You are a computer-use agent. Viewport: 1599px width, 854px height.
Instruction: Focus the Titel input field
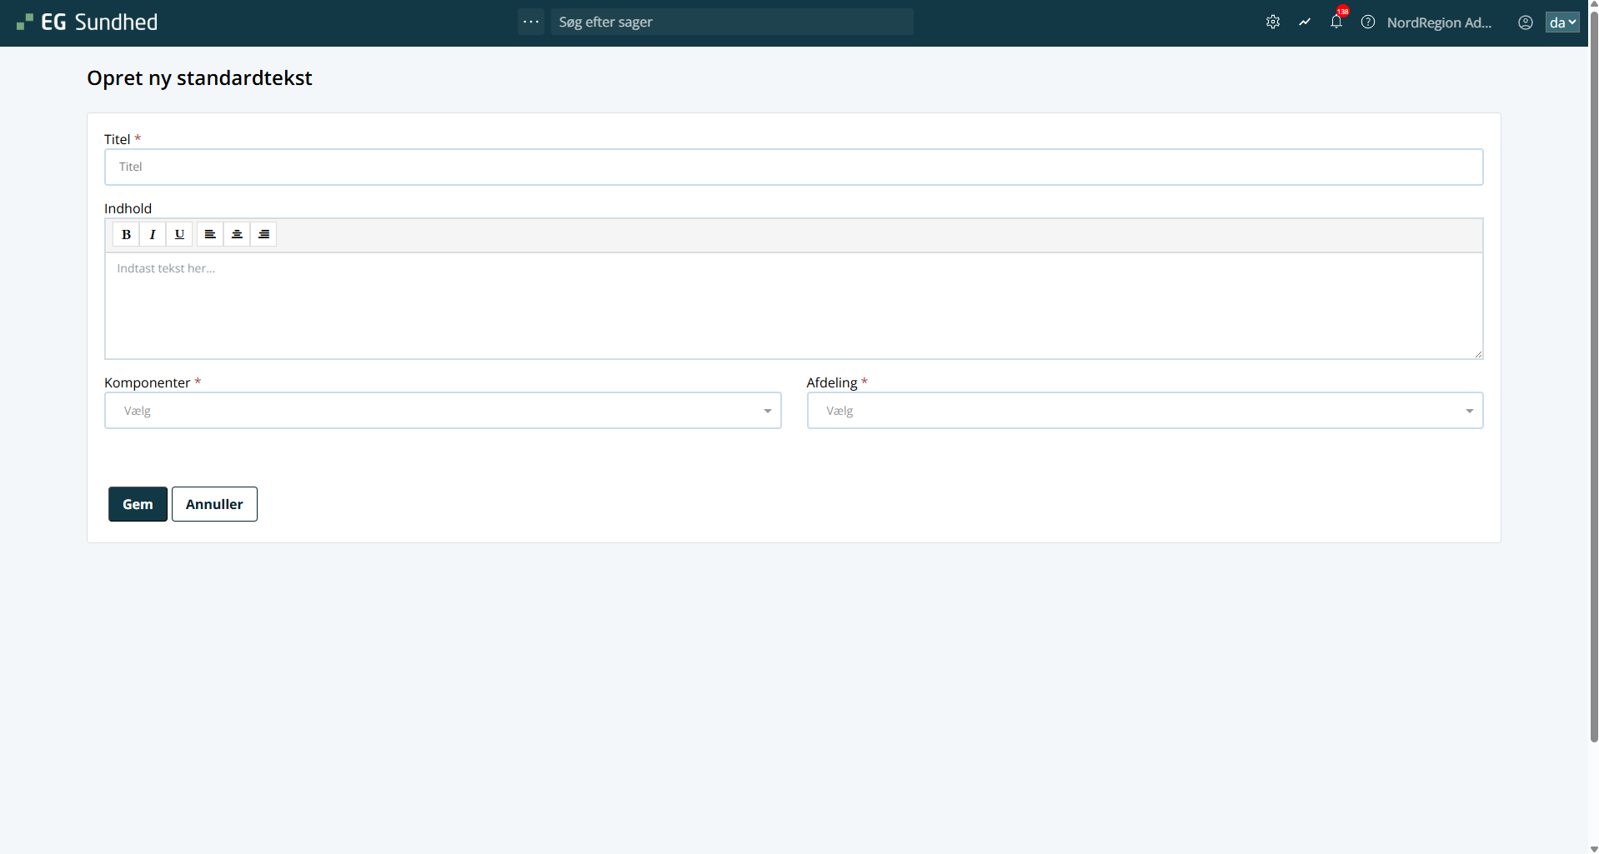pyautogui.click(x=793, y=167)
